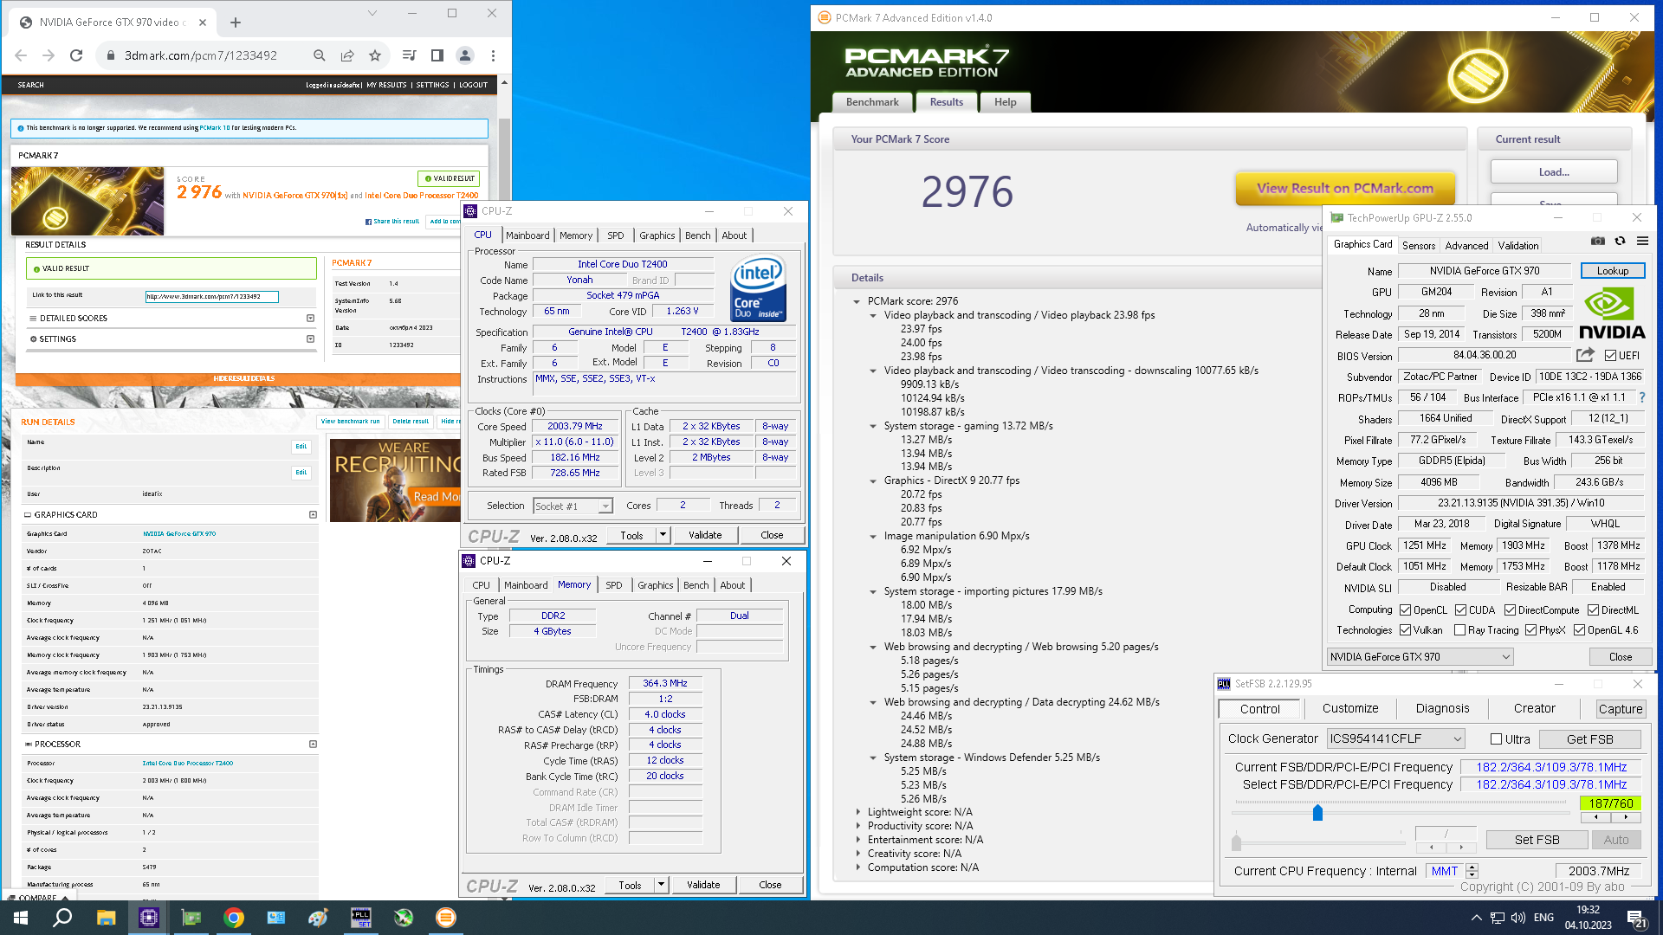Click the Get FSB button
The height and width of the screenshot is (935, 1663).
(1589, 739)
